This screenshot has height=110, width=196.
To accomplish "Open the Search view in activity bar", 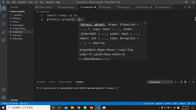I will click(x=4, y=16).
